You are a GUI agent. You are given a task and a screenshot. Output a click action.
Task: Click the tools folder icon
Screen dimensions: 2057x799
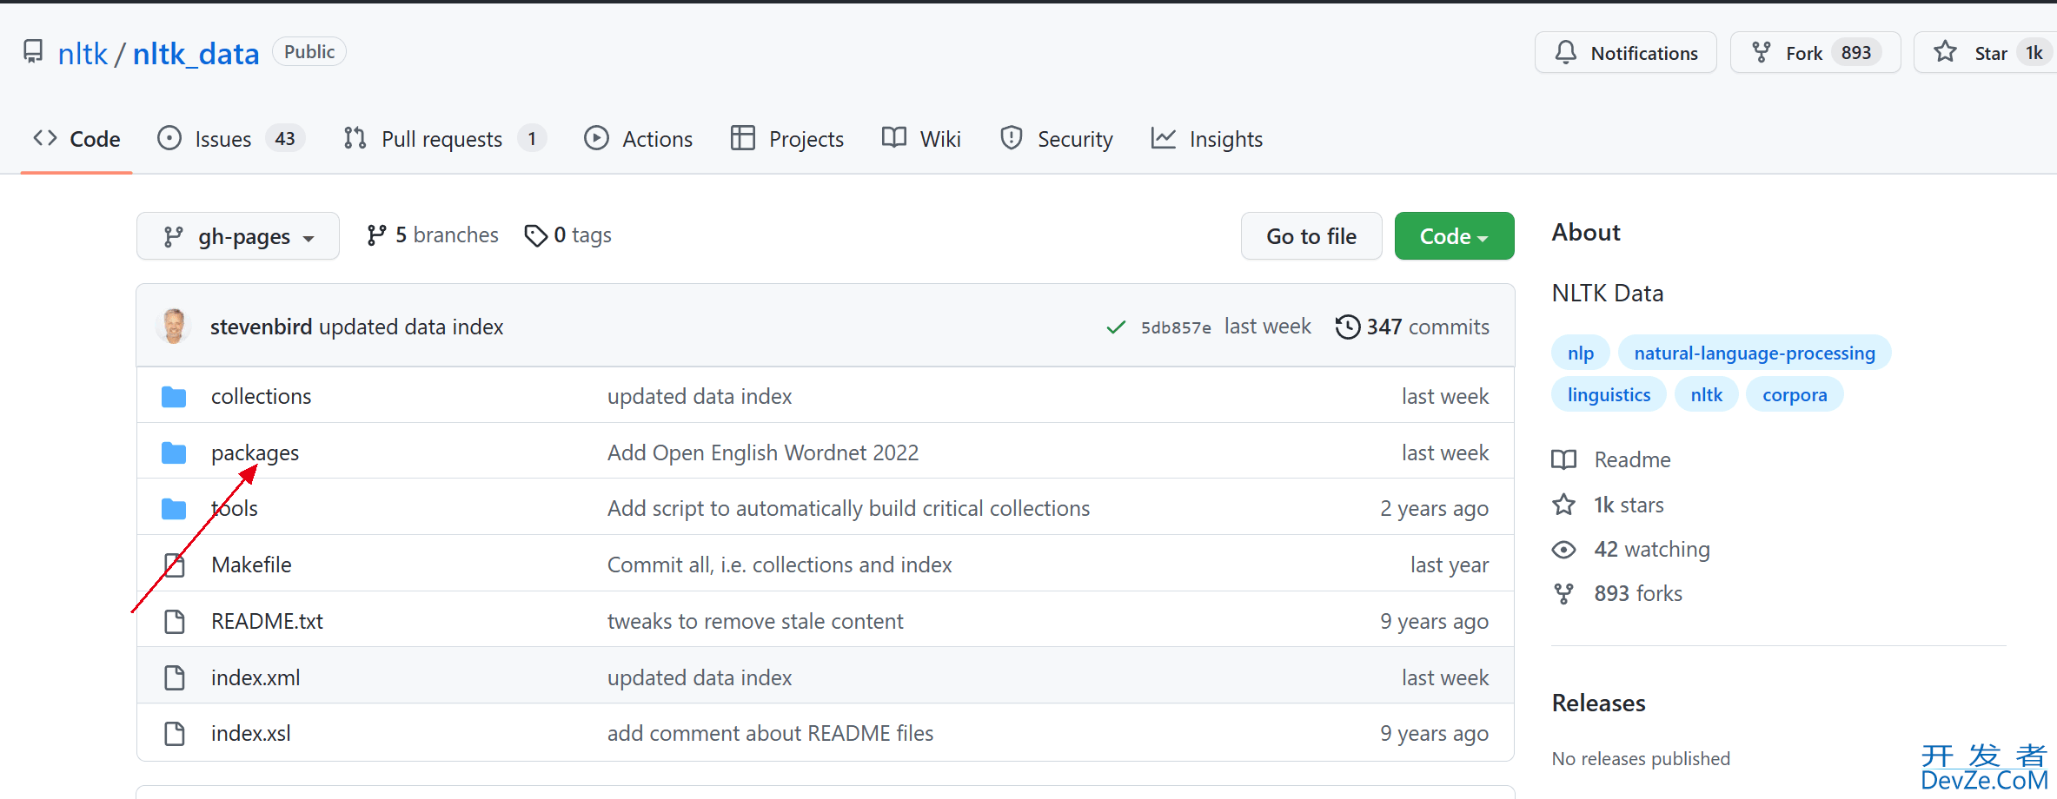click(174, 509)
